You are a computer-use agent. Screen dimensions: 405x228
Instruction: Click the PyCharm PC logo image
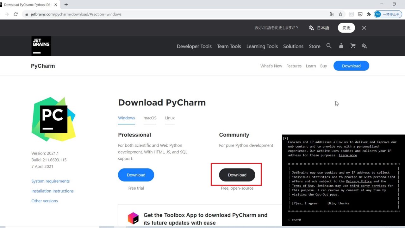(53, 119)
